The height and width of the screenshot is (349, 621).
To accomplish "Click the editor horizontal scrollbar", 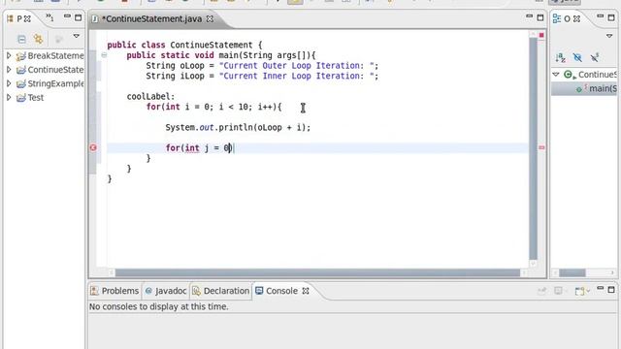I will [317, 272].
